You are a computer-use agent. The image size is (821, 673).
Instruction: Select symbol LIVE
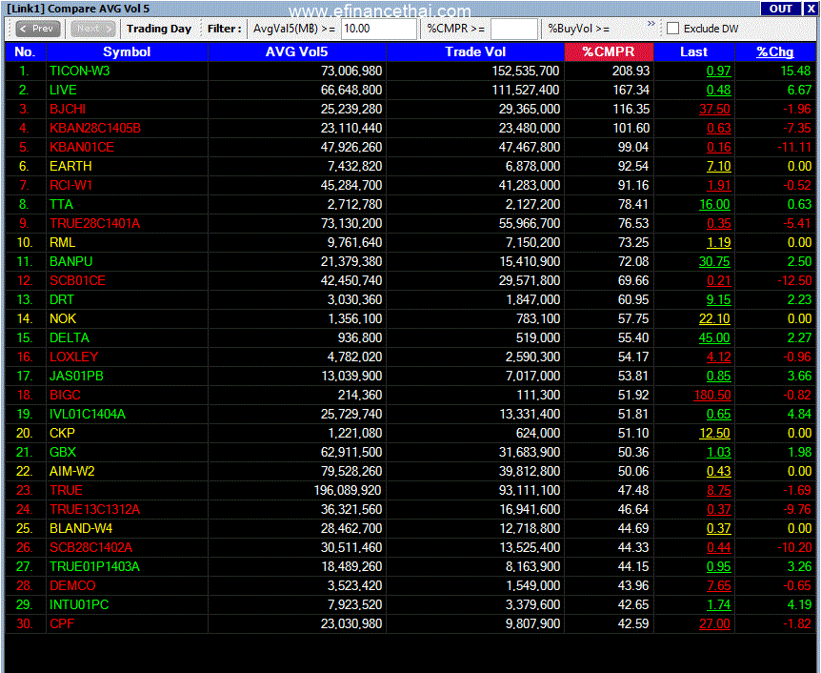click(x=63, y=90)
